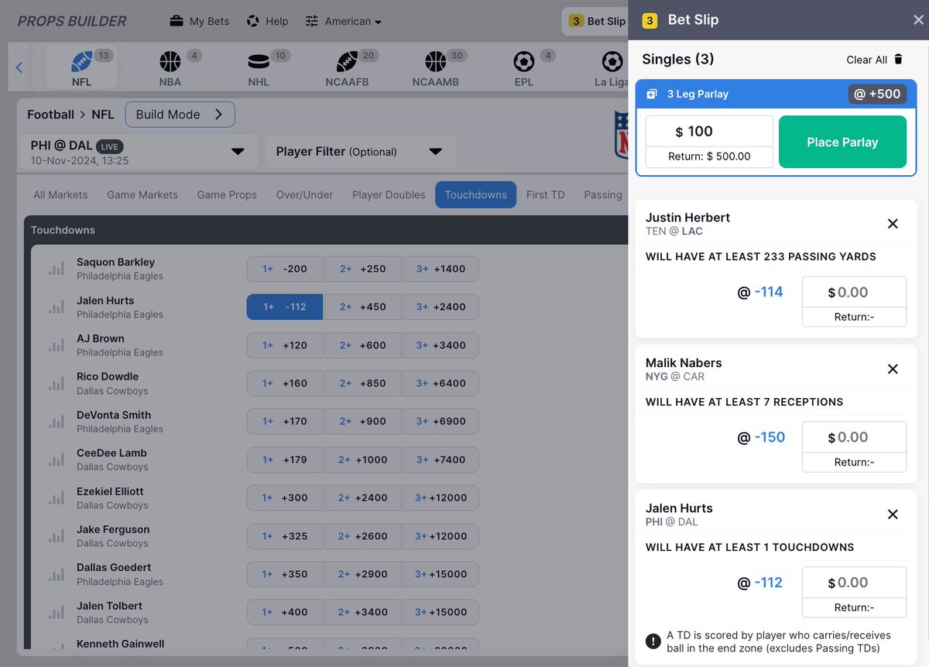Screen dimensions: 929x667
Task: Click the trash icon beside Clear All
Action: [898, 60]
